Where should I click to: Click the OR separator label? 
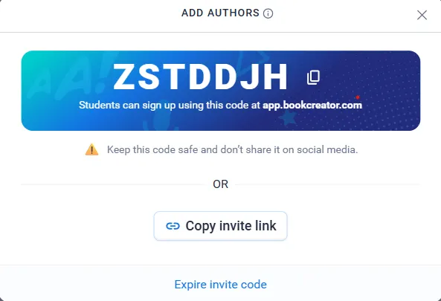(x=220, y=184)
